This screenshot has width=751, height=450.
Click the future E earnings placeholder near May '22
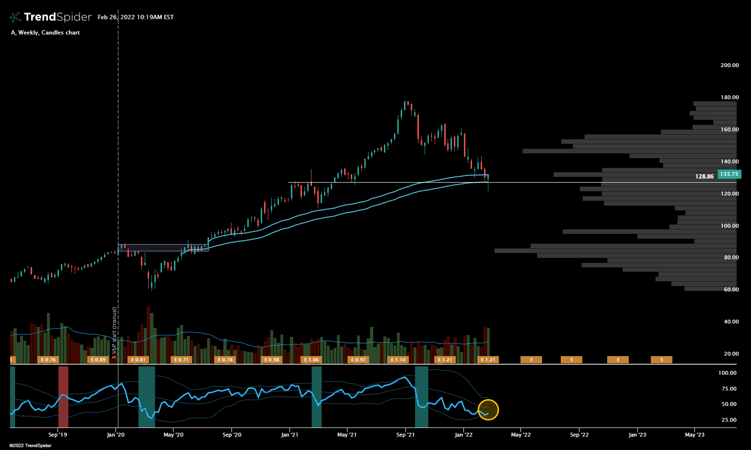[x=531, y=359]
